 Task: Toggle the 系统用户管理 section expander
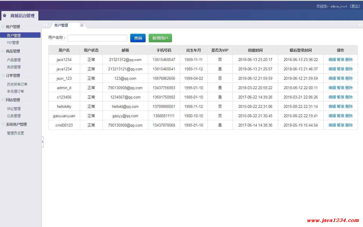coord(3,124)
